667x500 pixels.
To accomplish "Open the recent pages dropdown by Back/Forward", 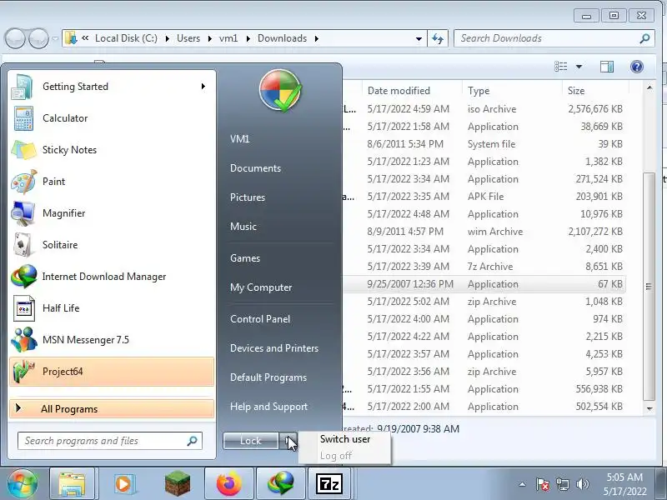I will (x=55, y=38).
